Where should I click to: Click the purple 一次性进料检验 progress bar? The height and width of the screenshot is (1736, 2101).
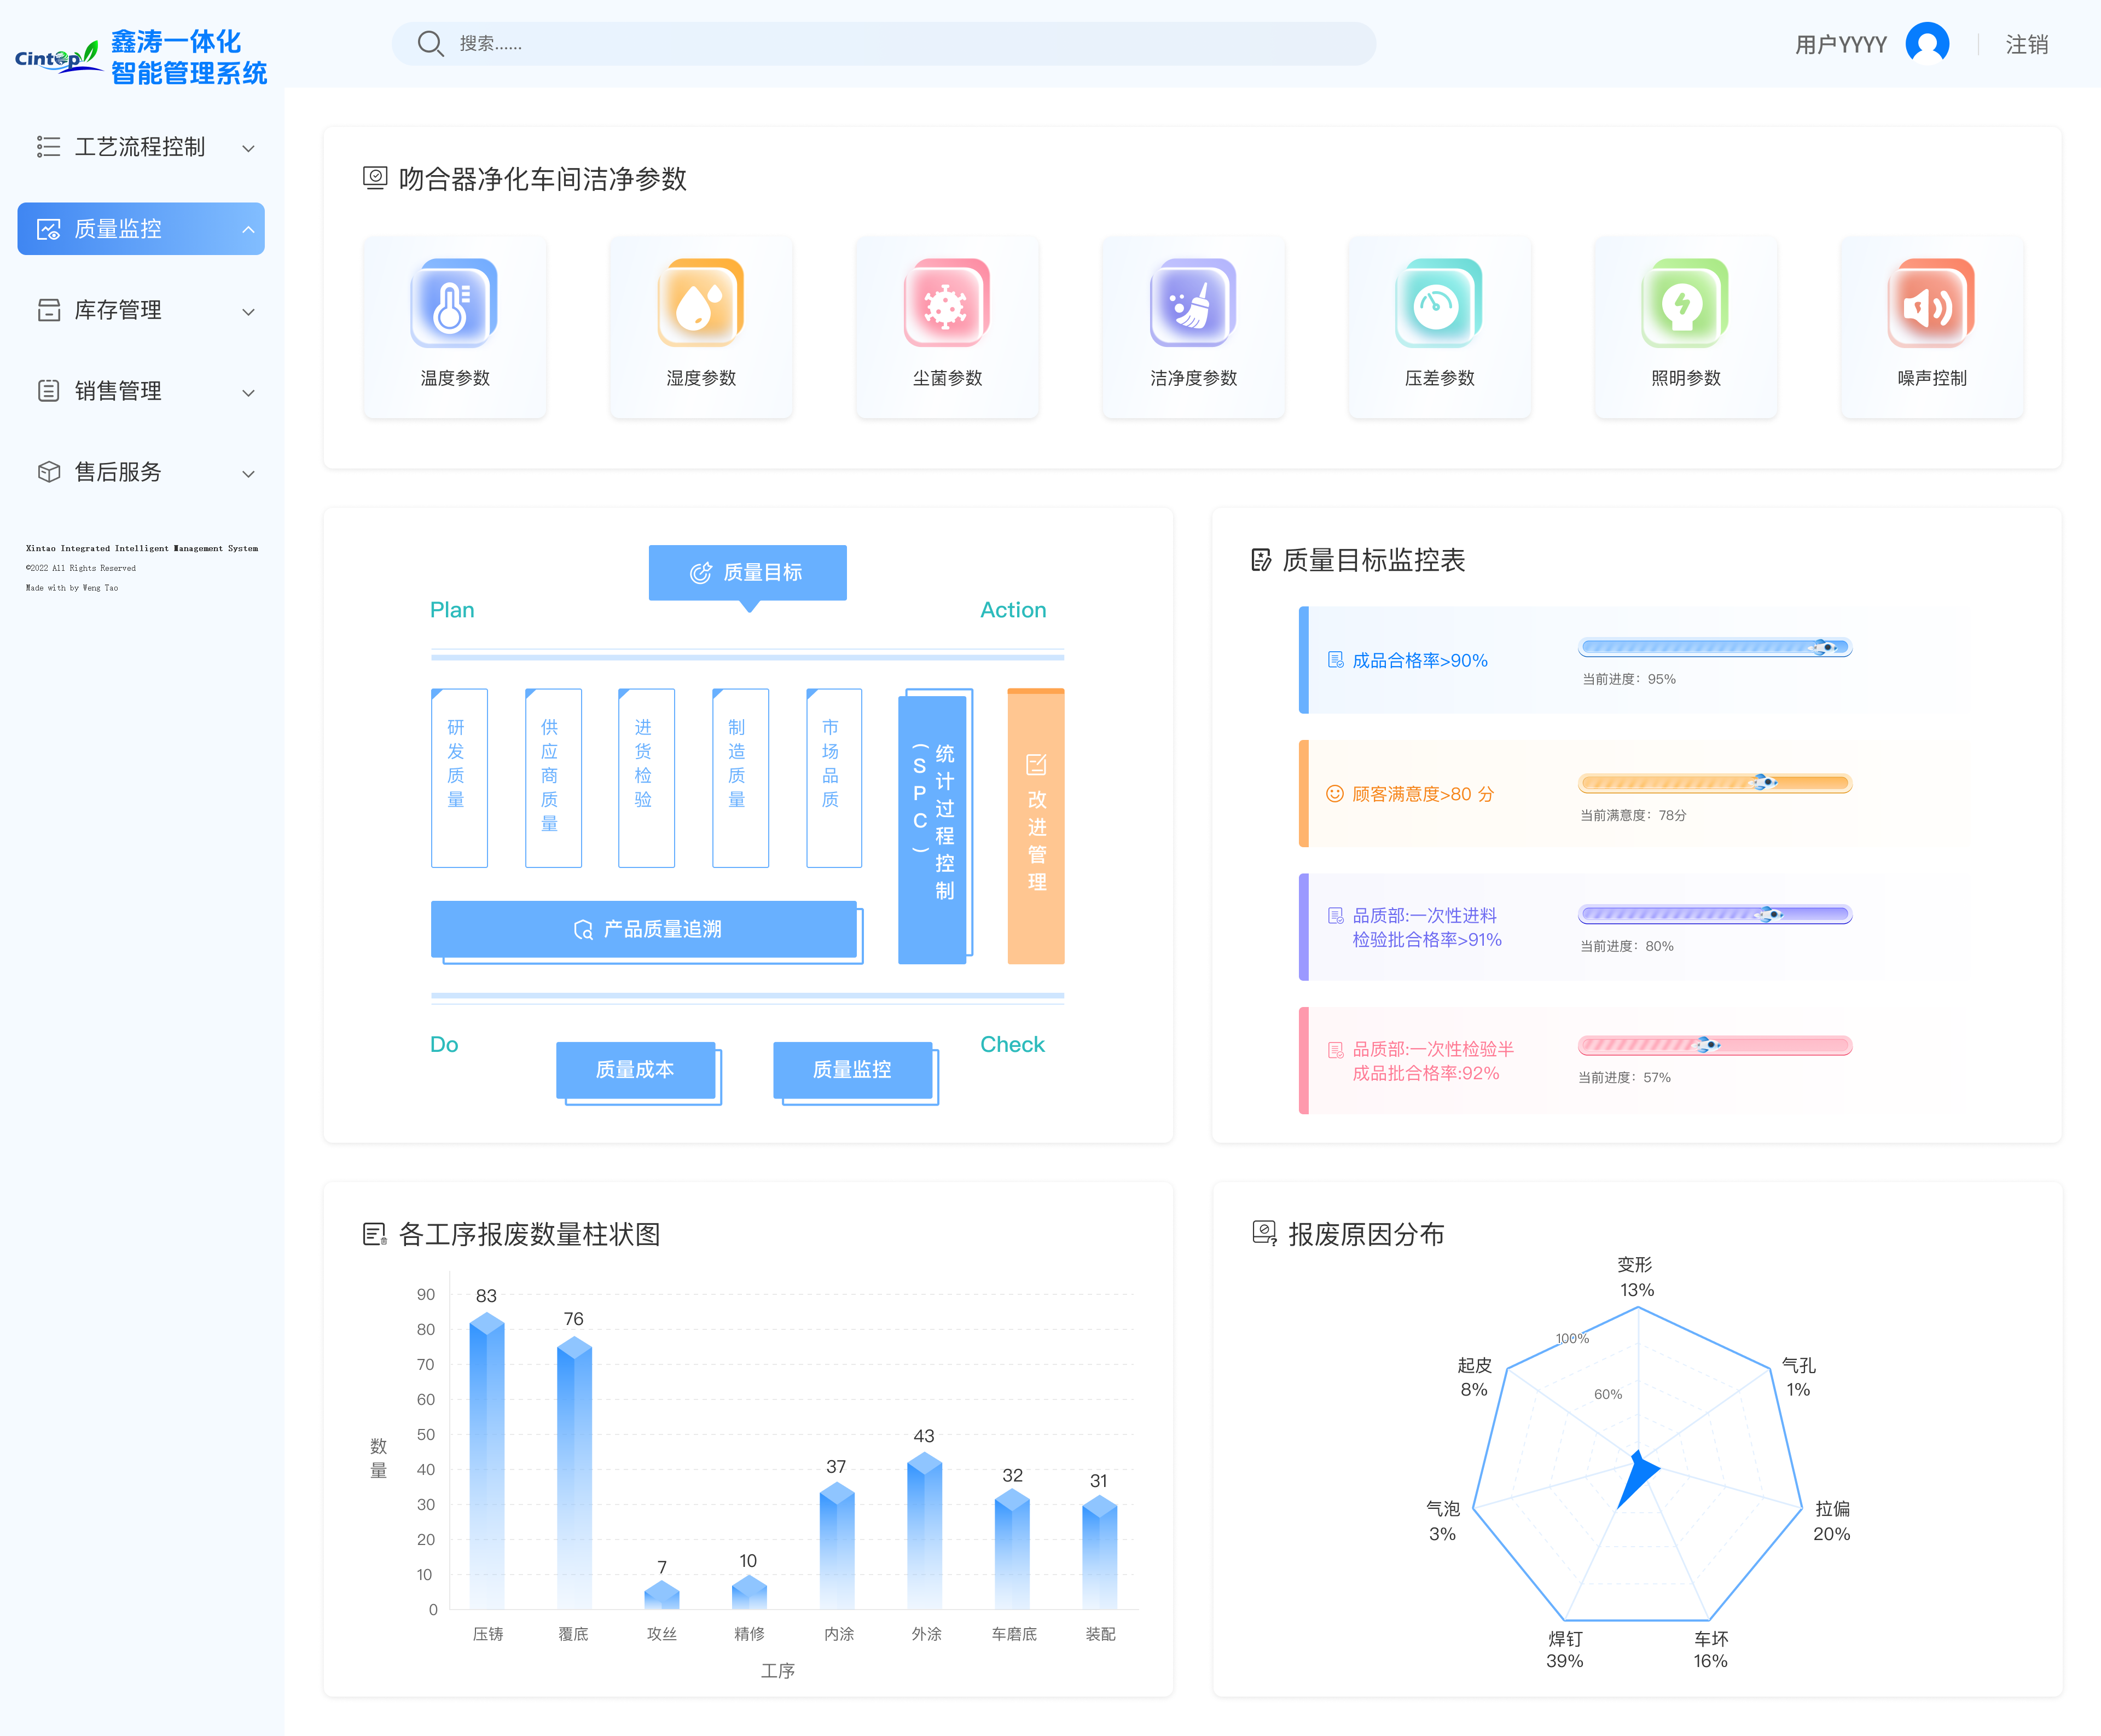pos(1715,914)
